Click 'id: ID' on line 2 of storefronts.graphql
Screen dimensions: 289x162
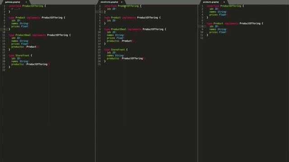click(112, 9)
